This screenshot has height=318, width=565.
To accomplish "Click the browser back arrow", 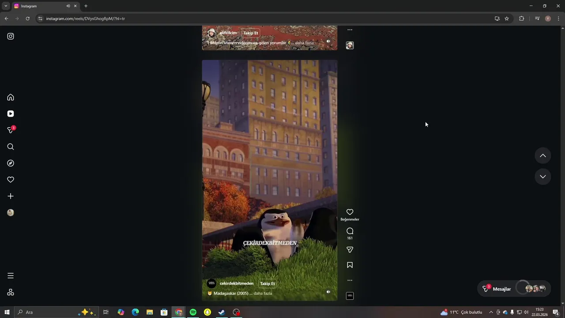I will pos(6,19).
